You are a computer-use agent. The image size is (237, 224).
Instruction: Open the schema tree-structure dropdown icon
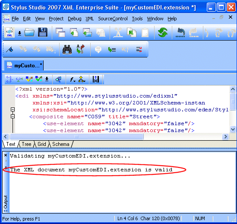pyautogui.click(x=82, y=79)
